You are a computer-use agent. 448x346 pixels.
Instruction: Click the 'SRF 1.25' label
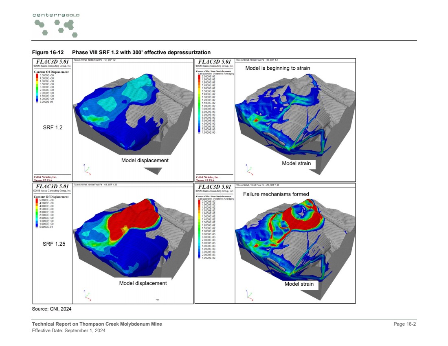click(54, 244)
